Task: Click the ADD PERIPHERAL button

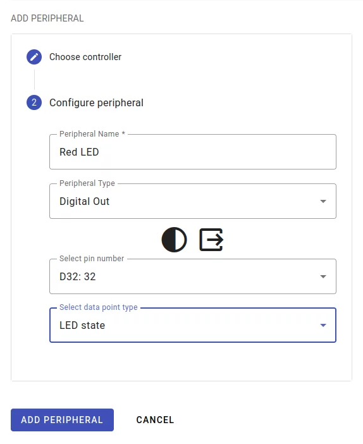Action: tap(63, 420)
